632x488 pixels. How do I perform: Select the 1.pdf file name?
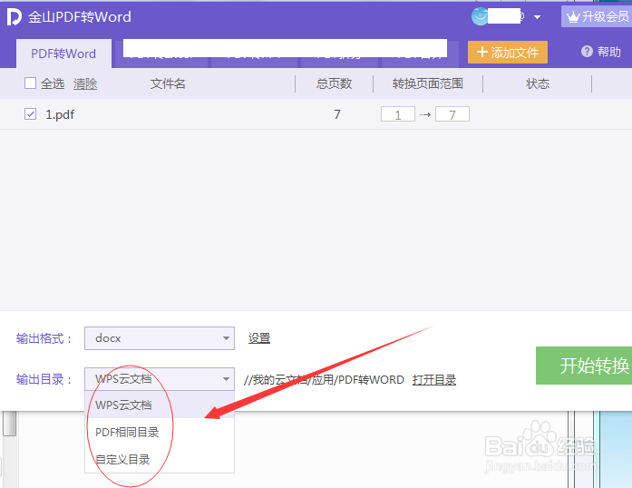point(60,114)
